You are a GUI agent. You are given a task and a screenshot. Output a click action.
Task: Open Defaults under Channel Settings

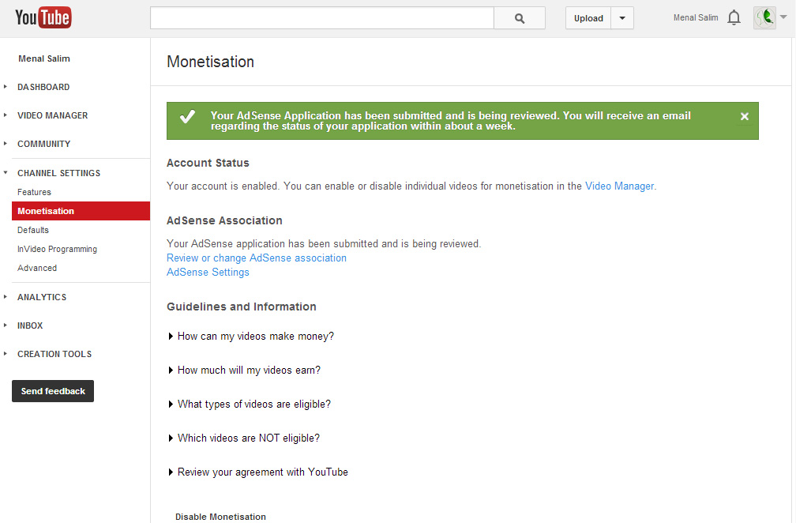(x=33, y=230)
